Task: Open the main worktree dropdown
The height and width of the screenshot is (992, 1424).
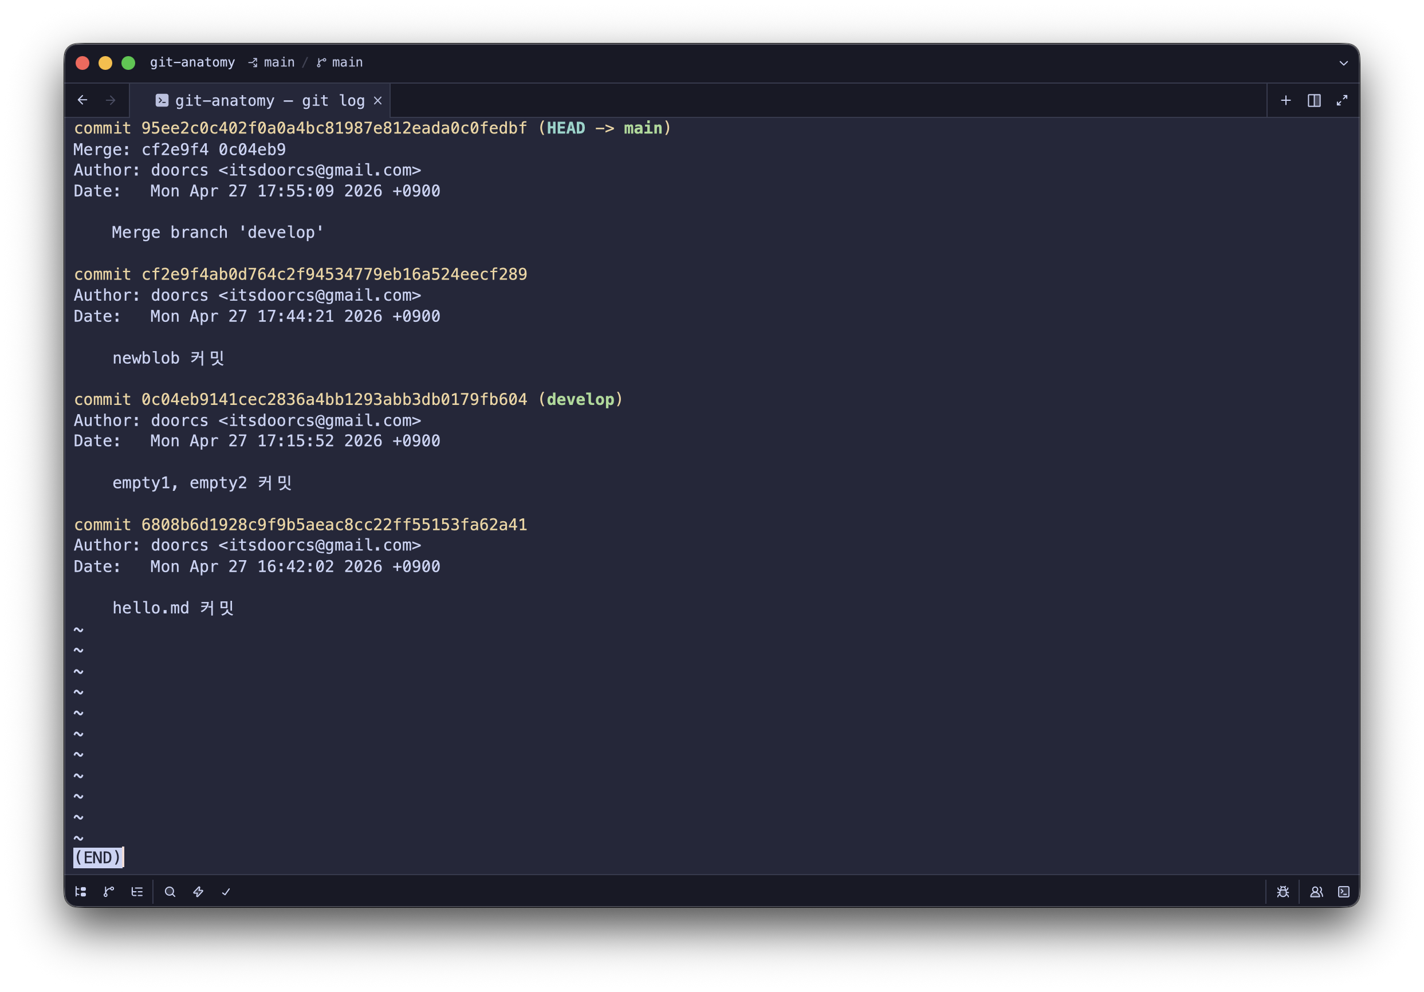Action: pos(272,62)
